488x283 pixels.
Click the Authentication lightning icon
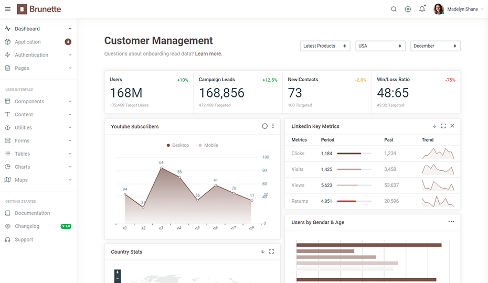tap(8, 55)
